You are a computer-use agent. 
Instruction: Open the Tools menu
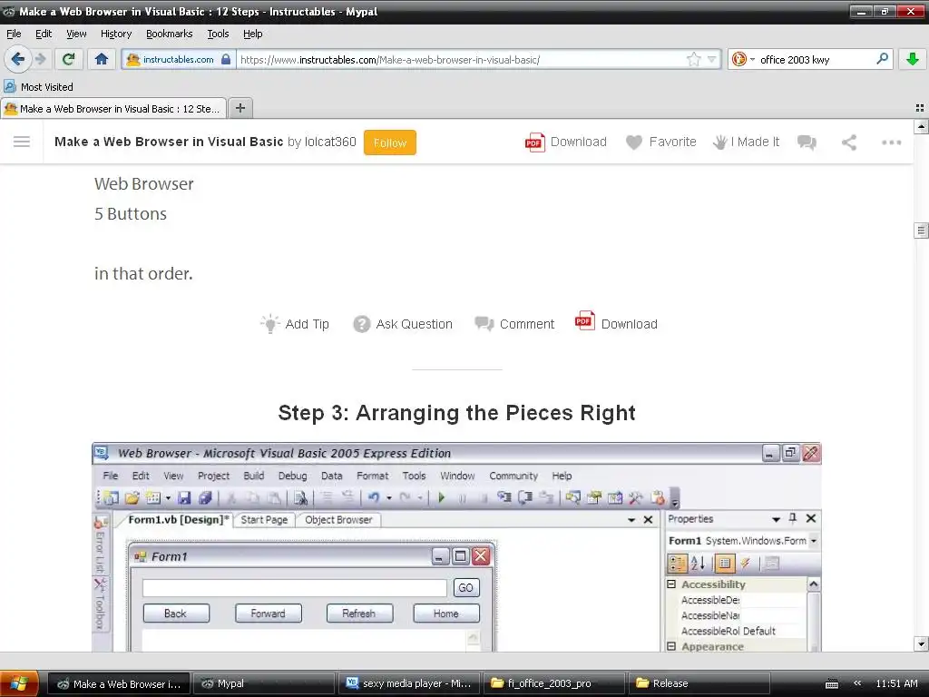tap(218, 34)
